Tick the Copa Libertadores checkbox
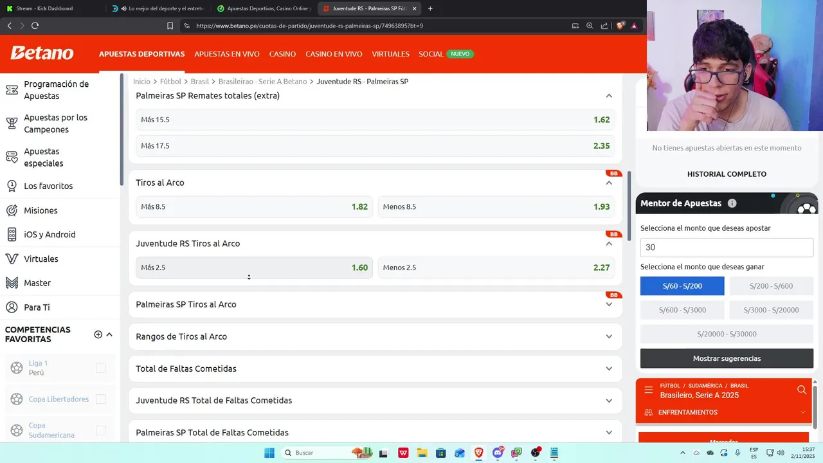The image size is (823, 463). coord(100,399)
